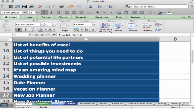Toggle Underline in the top formatting bar
194x109 pixels.
point(59,12)
